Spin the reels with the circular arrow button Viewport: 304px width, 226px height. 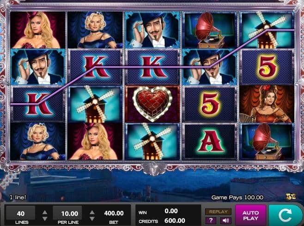pyautogui.click(x=285, y=215)
